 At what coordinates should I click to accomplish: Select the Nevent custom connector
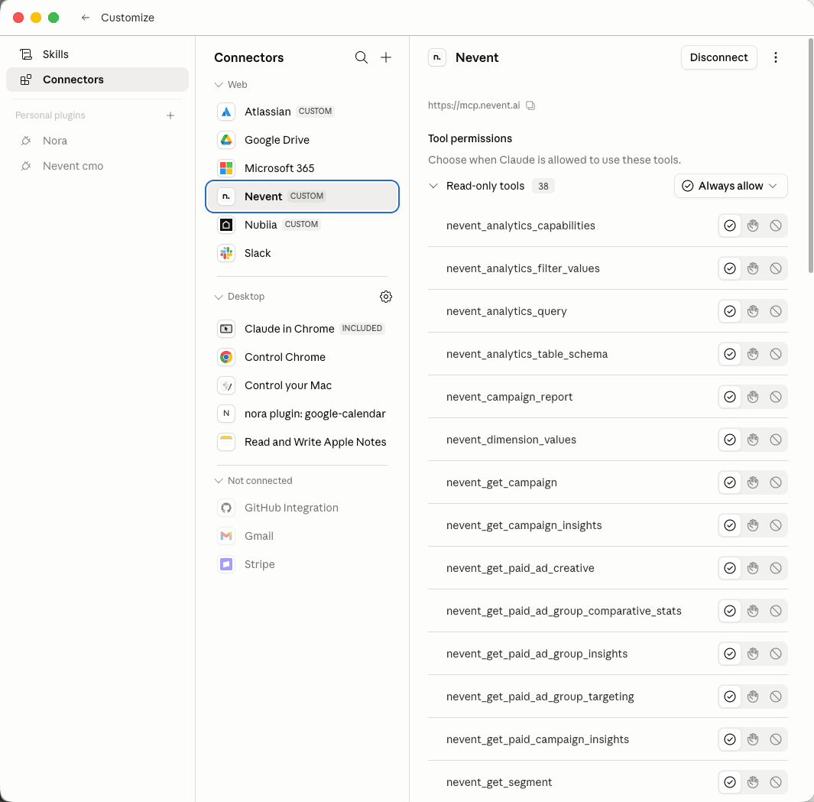[x=302, y=196]
